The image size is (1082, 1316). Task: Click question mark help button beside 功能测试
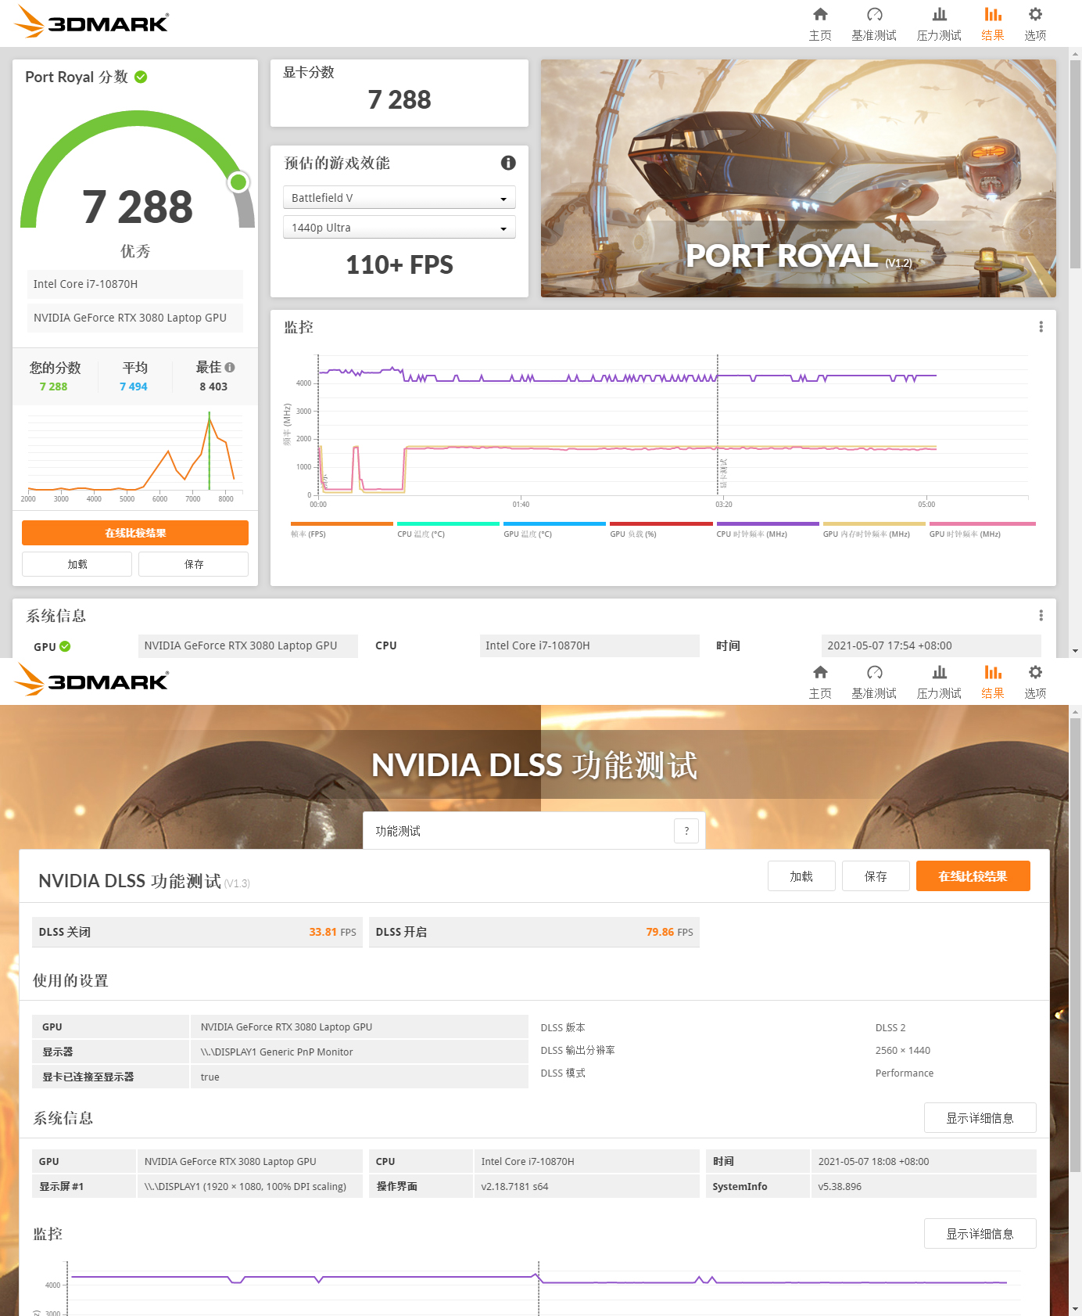click(x=686, y=831)
